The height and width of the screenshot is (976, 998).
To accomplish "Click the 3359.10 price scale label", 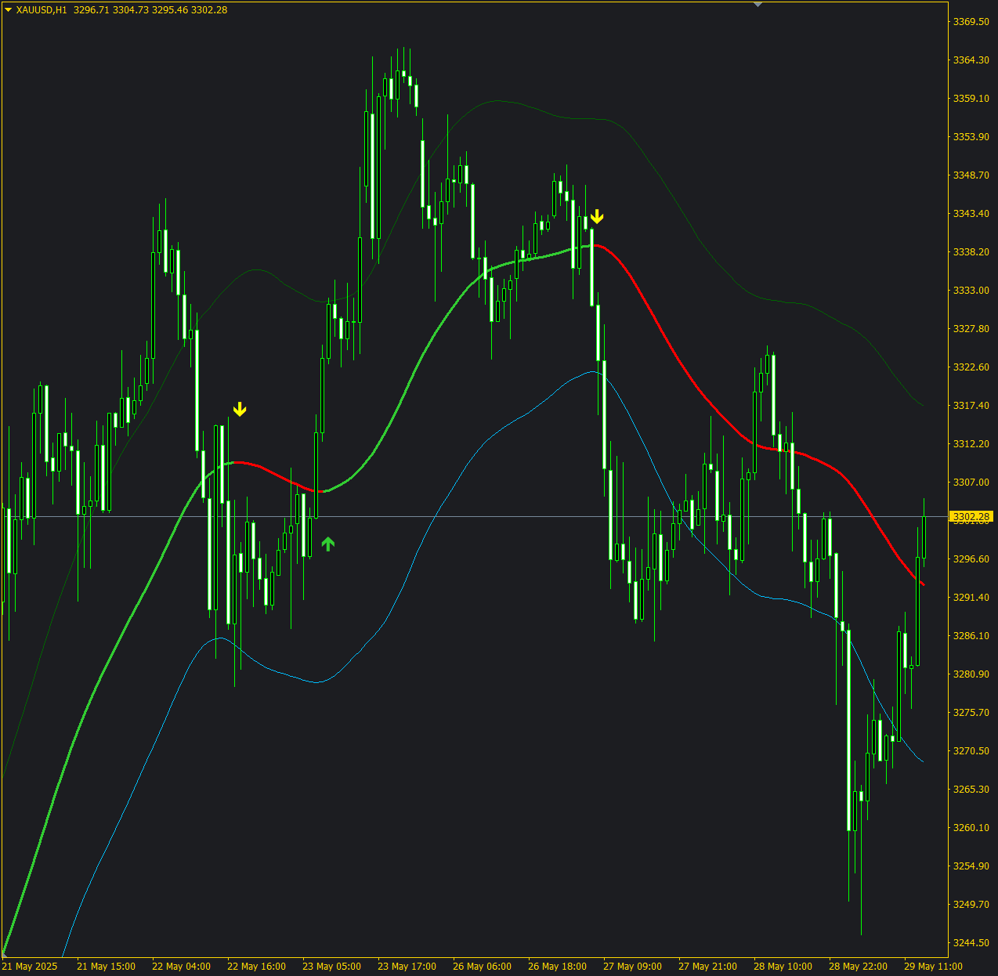I will [971, 99].
